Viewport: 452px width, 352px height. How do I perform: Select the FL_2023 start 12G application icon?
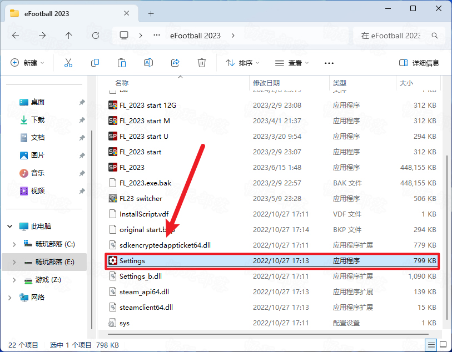pyautogui.click(x=113, y=105)
